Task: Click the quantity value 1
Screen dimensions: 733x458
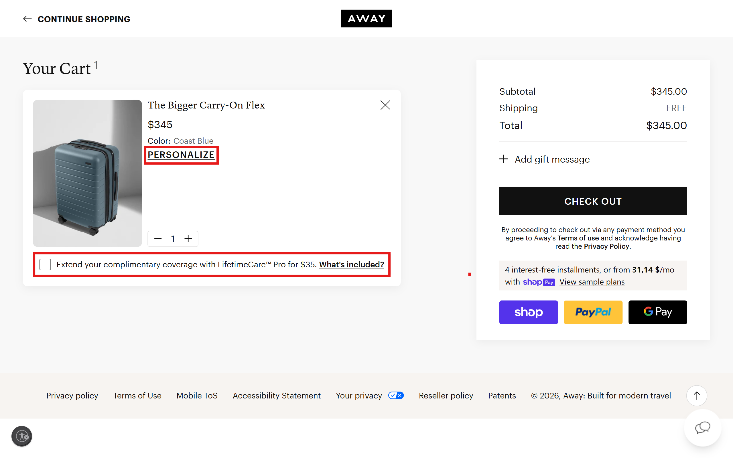Action: pos(173,239)
